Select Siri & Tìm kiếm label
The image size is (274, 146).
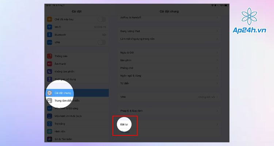(x=63, y=139)
